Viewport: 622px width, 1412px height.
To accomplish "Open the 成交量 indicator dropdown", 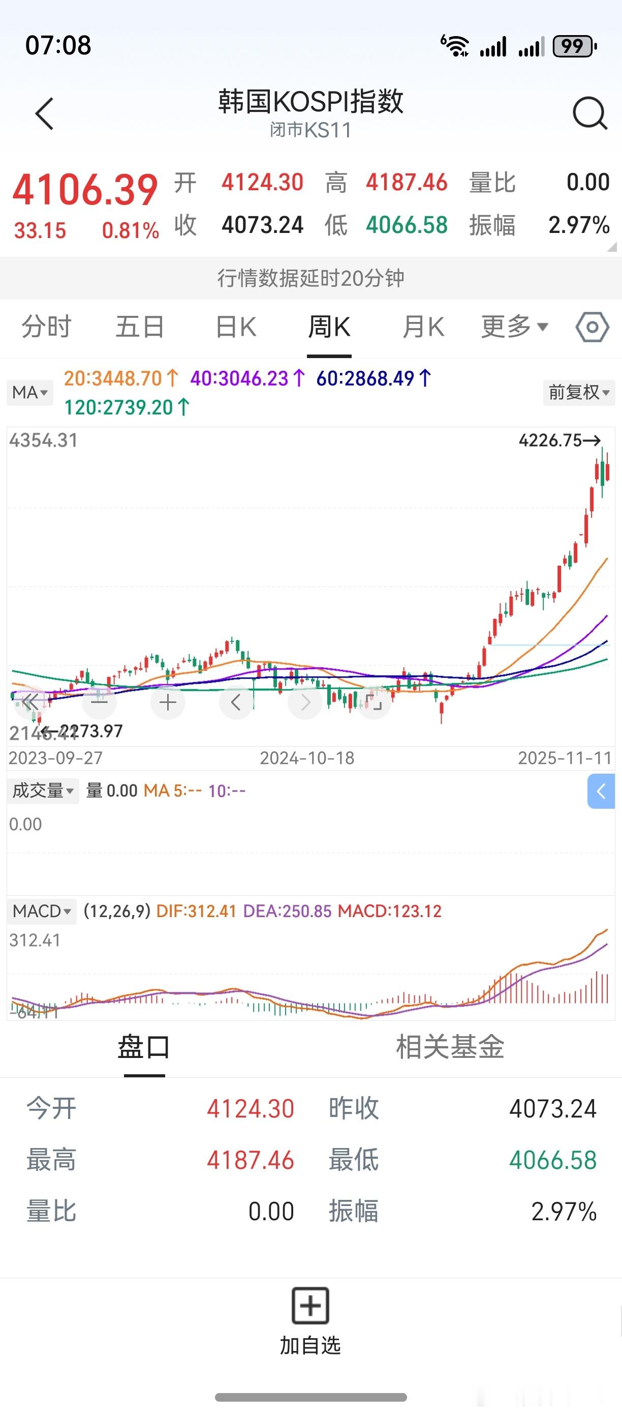I will (43, 790).
